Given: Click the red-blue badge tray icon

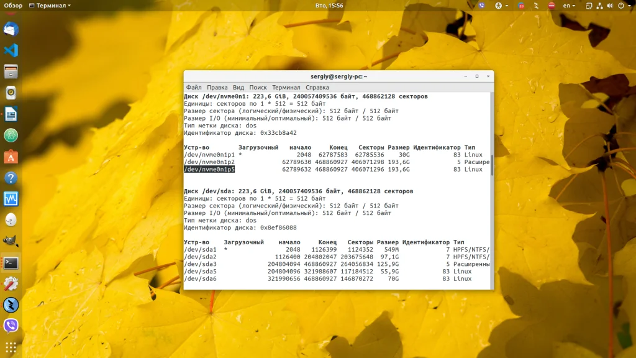Looking at the screenshot, I should click(x=521, y=6).
